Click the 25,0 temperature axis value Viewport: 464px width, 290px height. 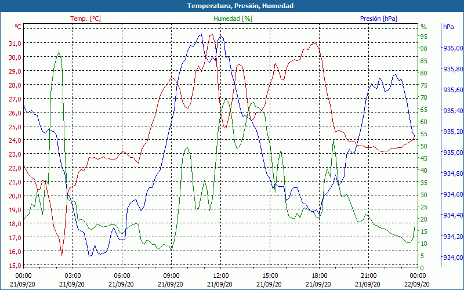coord(15,127)
